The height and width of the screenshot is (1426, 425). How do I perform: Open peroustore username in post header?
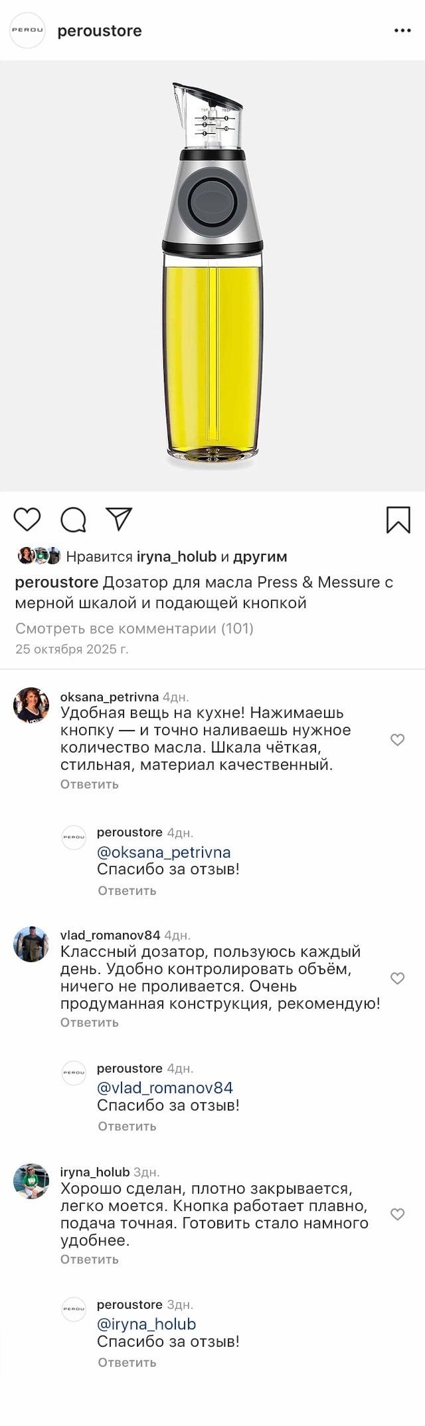(x=100, y=31)
